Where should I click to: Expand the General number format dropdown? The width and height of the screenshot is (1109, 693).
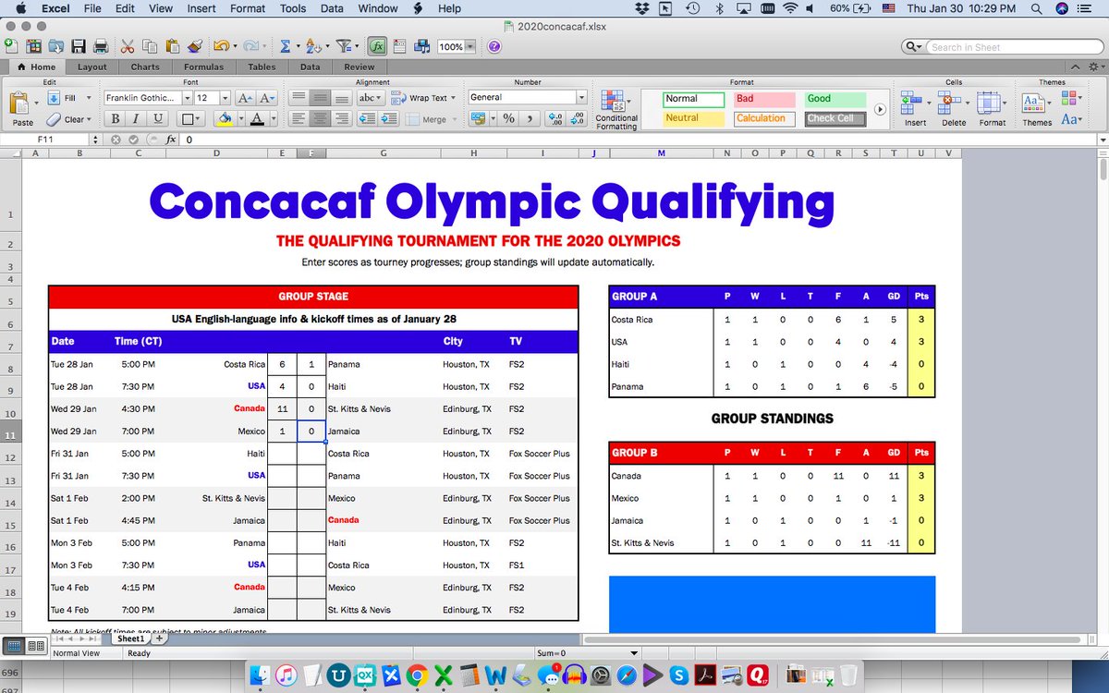click(581, 98)
